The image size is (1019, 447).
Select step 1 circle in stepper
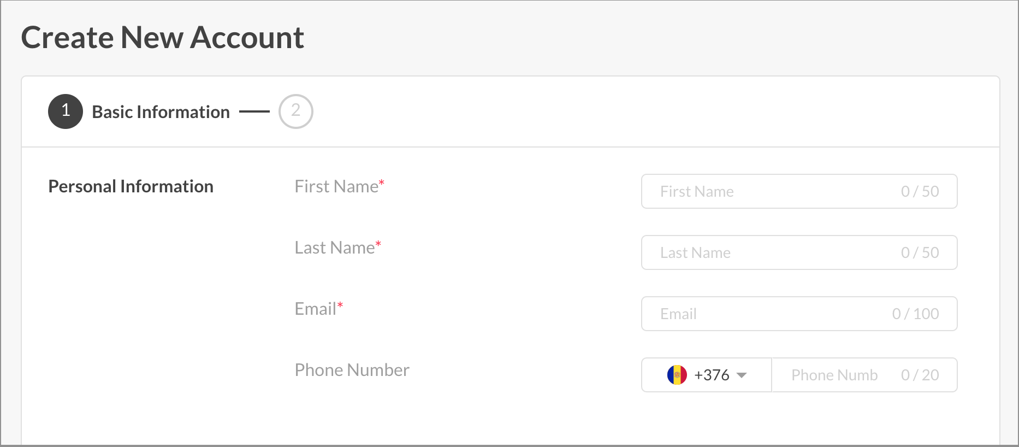tap(66, 111)
